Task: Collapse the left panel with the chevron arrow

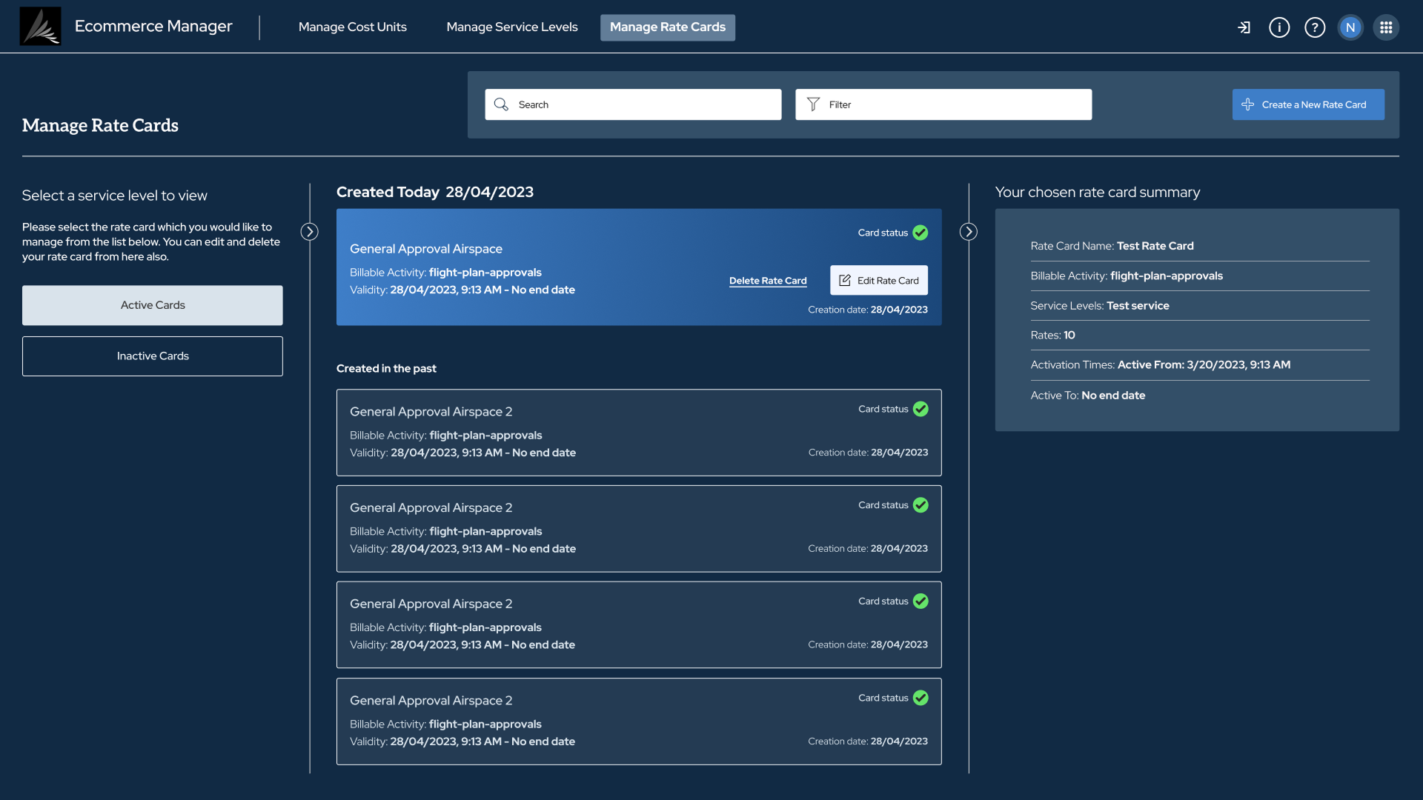Action: point(310,232)
